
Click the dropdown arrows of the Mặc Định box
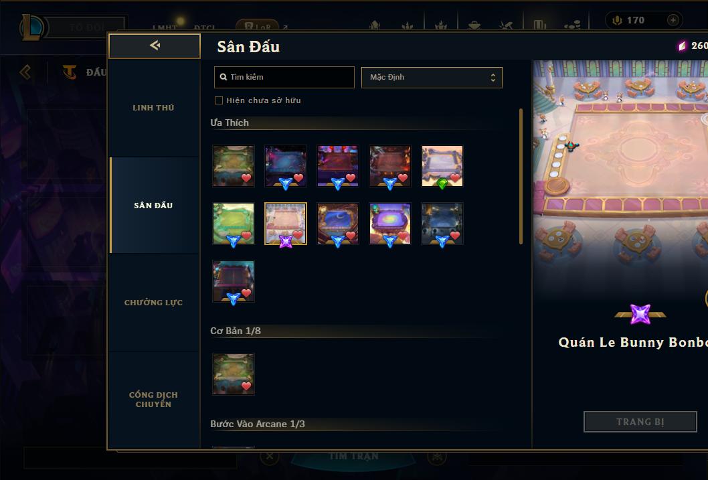(x=493, y=78)
